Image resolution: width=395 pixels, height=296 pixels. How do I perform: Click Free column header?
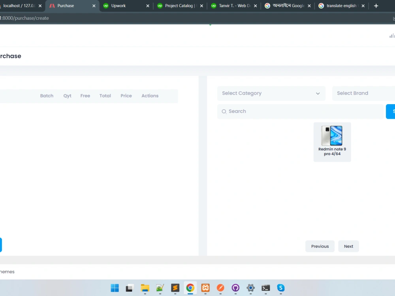click(85, 96)
